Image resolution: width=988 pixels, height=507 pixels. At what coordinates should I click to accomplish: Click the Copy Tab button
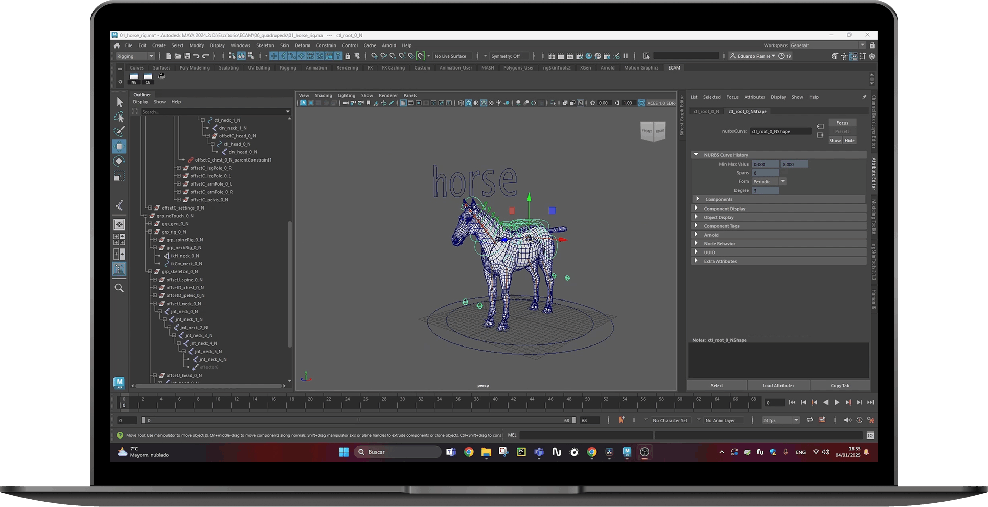point(840,386)
